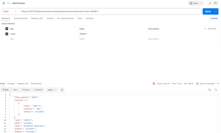The image size is (221, 133).
Task: Open the JSON format dropdown
Action: (52, 90)
